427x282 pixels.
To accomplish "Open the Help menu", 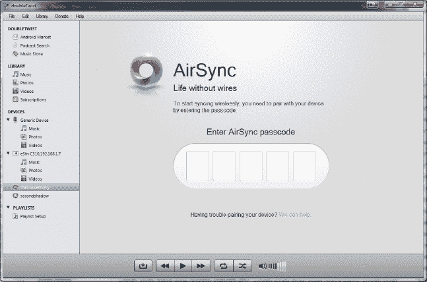I will click(x=79, y=16).
